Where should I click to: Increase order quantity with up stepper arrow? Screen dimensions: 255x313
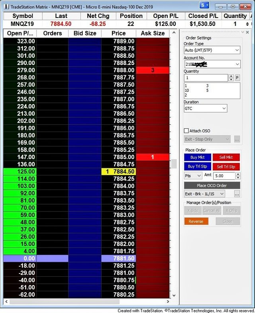(x=231, y=76)
